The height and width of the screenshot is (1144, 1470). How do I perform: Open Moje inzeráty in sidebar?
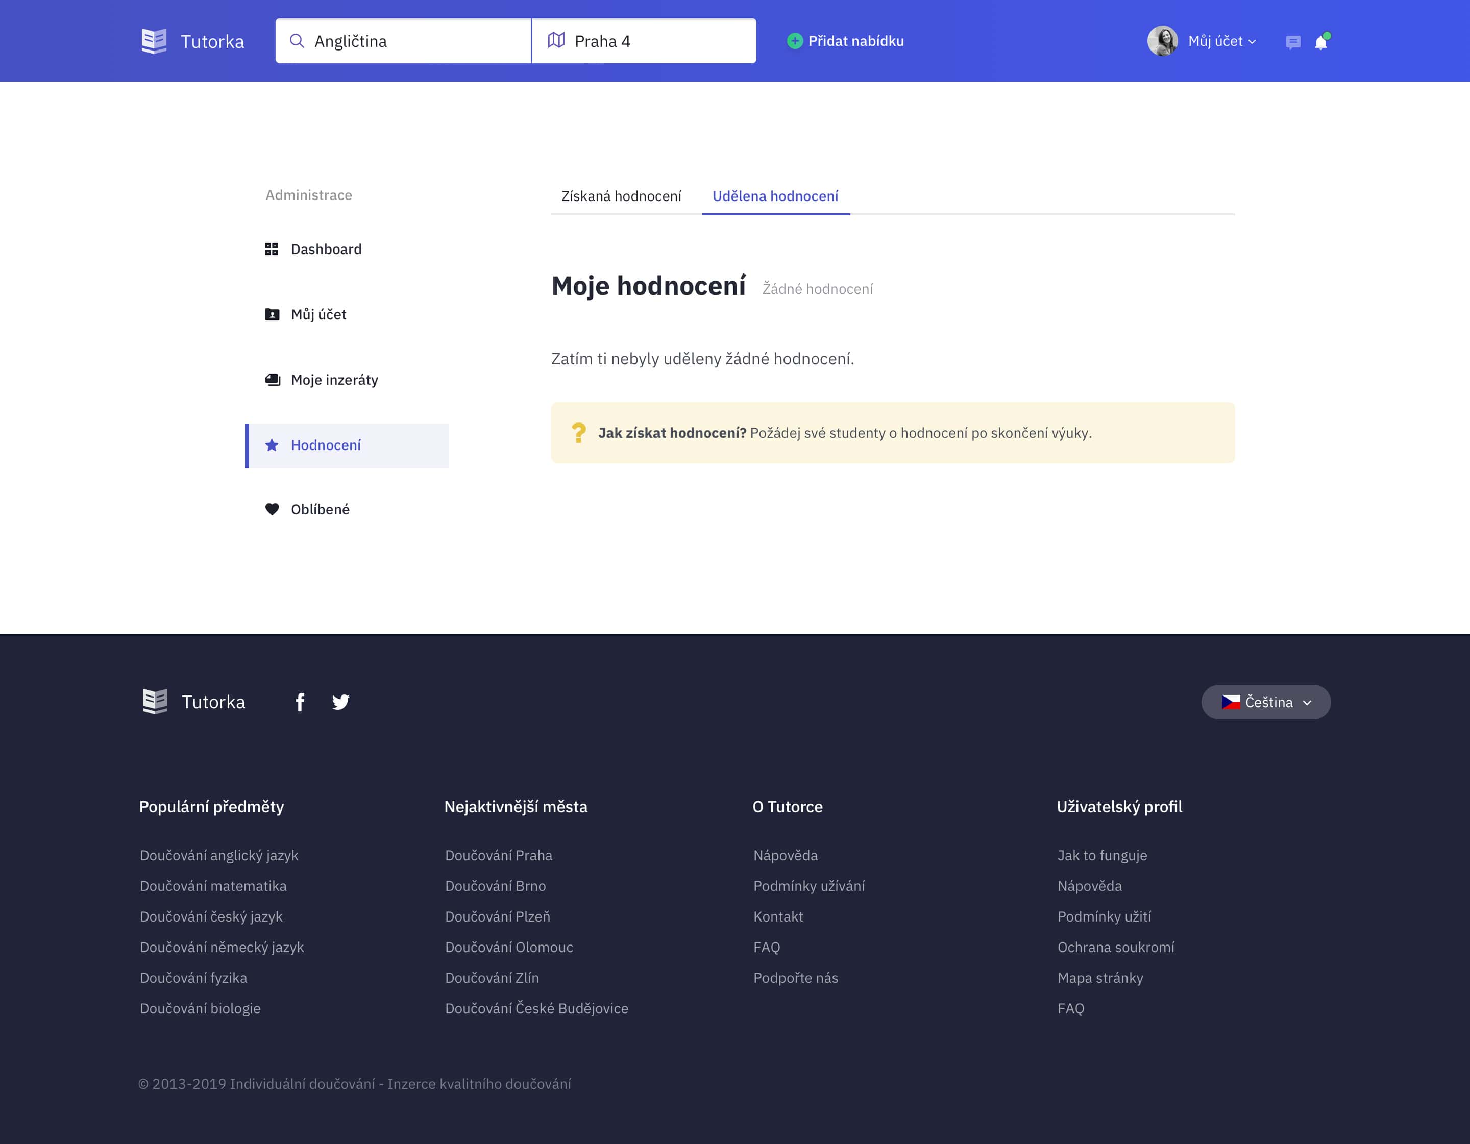pyautogui.click(x=334, y=380)
